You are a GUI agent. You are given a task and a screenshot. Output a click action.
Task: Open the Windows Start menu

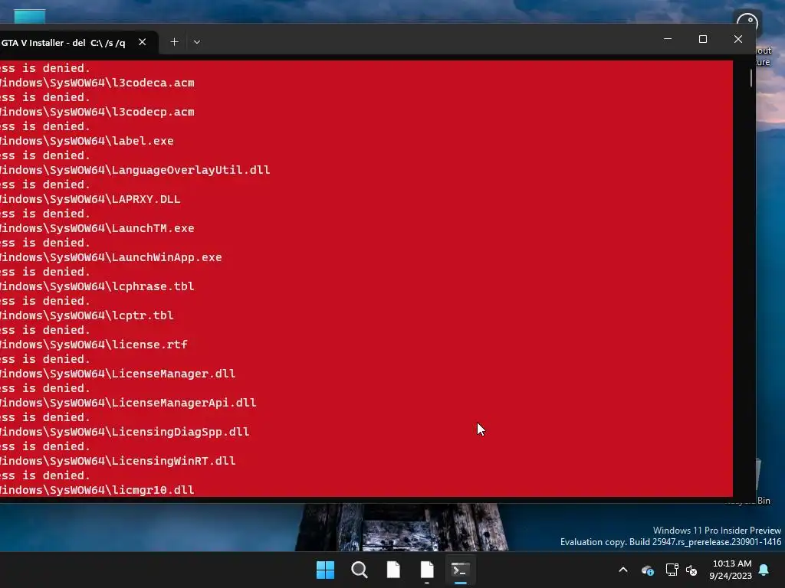point(325,570)
